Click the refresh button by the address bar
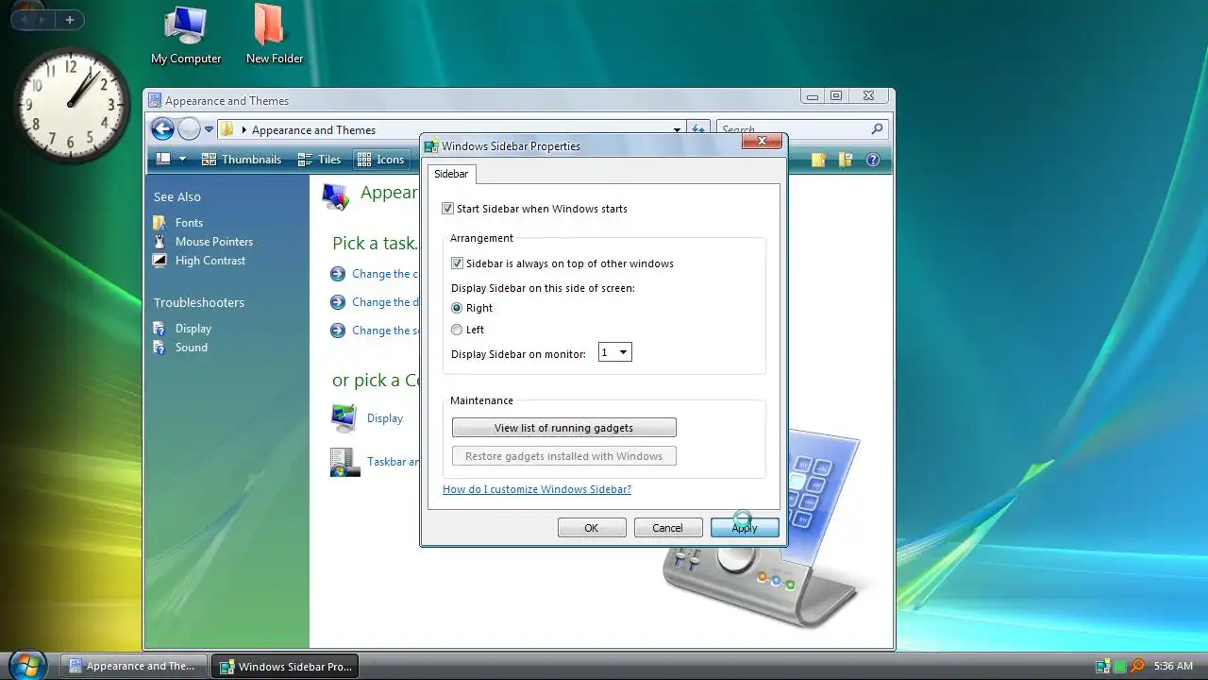 click(x=698, y=129)
